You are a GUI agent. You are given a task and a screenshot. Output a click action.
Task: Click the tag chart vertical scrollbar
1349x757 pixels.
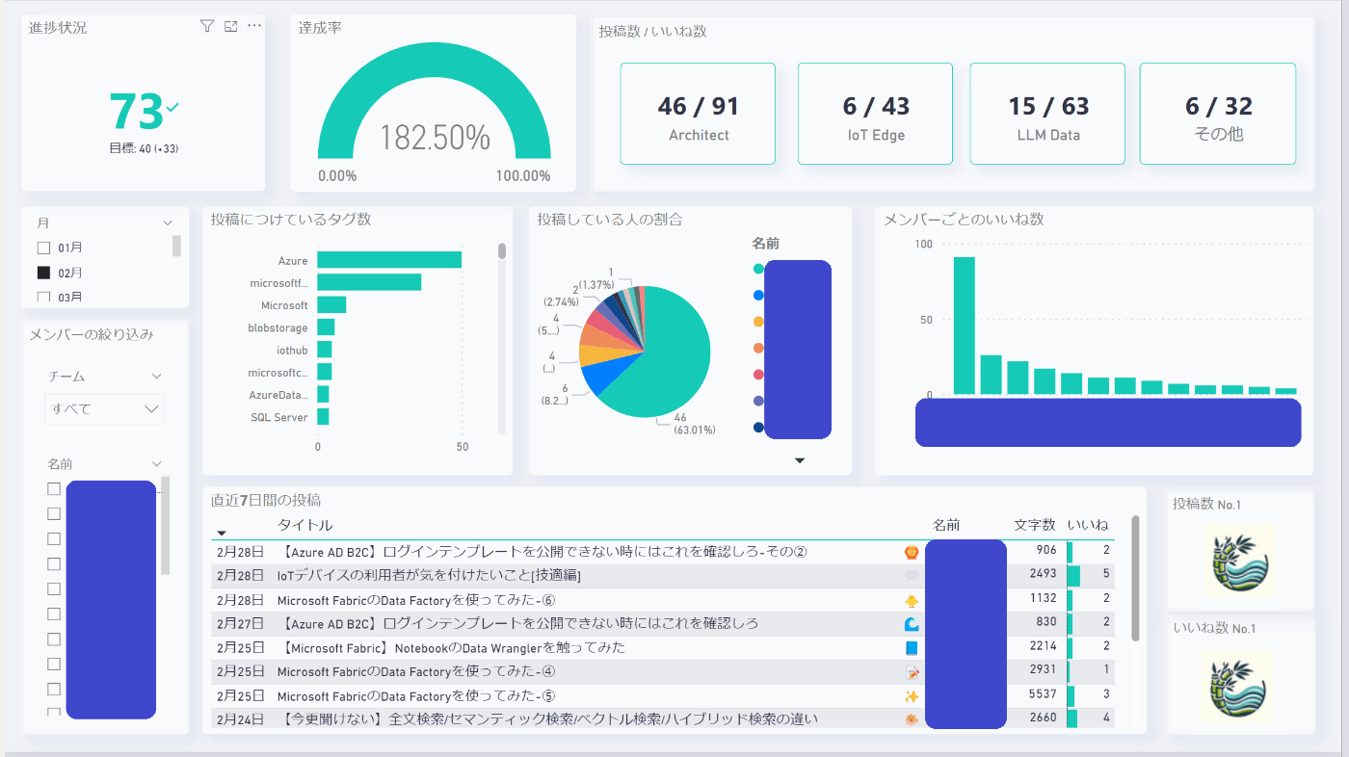point(502,251)
